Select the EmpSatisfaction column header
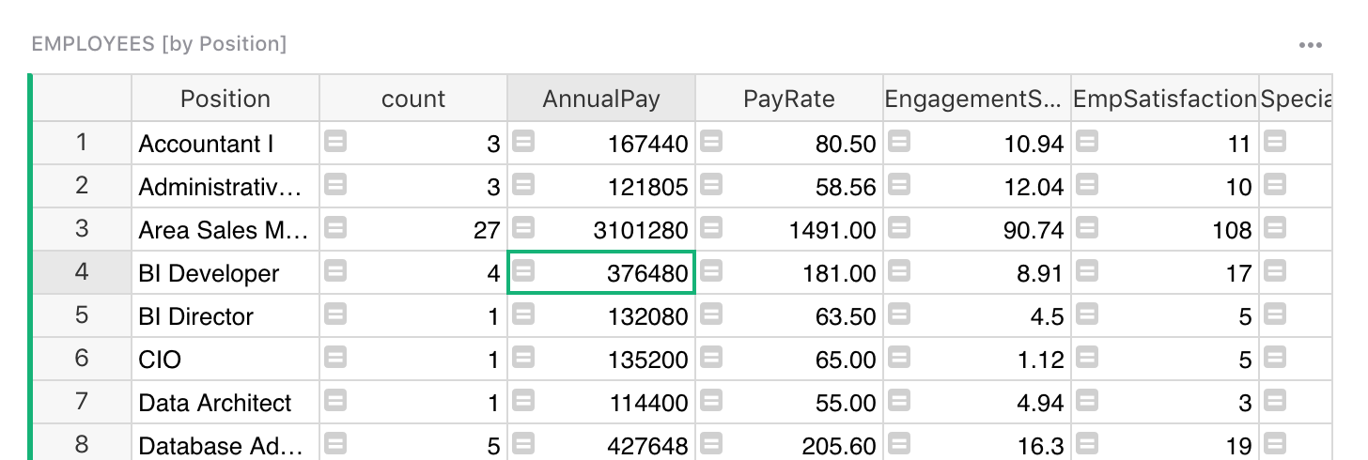The height and width of the screenshot is (460, 1368). [x=1165, y=99]
